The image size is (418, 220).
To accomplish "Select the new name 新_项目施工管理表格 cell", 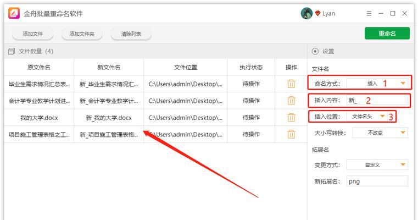I will 109,134.
